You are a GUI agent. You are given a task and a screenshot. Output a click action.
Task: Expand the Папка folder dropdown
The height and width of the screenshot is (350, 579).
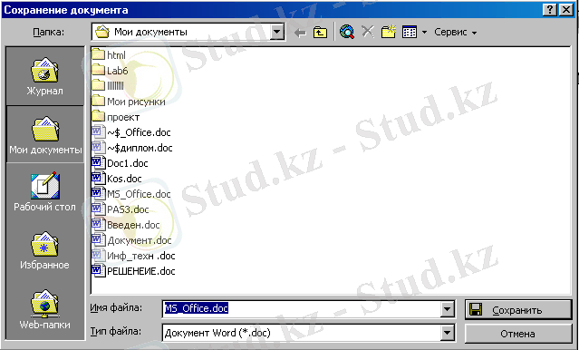click(x=277, y=32)
